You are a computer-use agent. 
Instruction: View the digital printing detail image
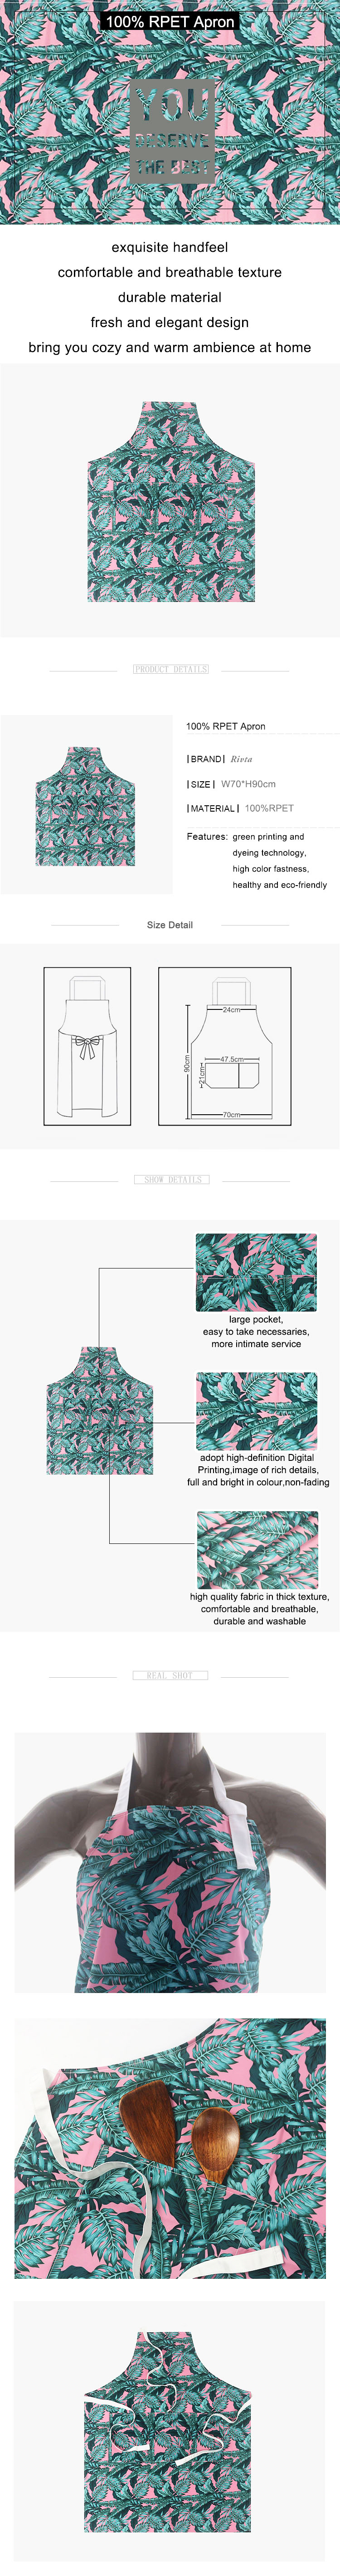click(256, 1410)
